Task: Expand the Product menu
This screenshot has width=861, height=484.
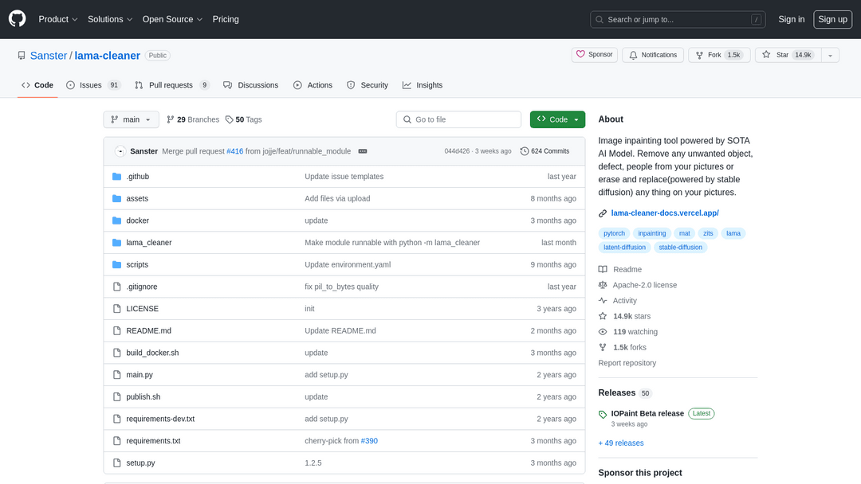Action: click(58, 19)
